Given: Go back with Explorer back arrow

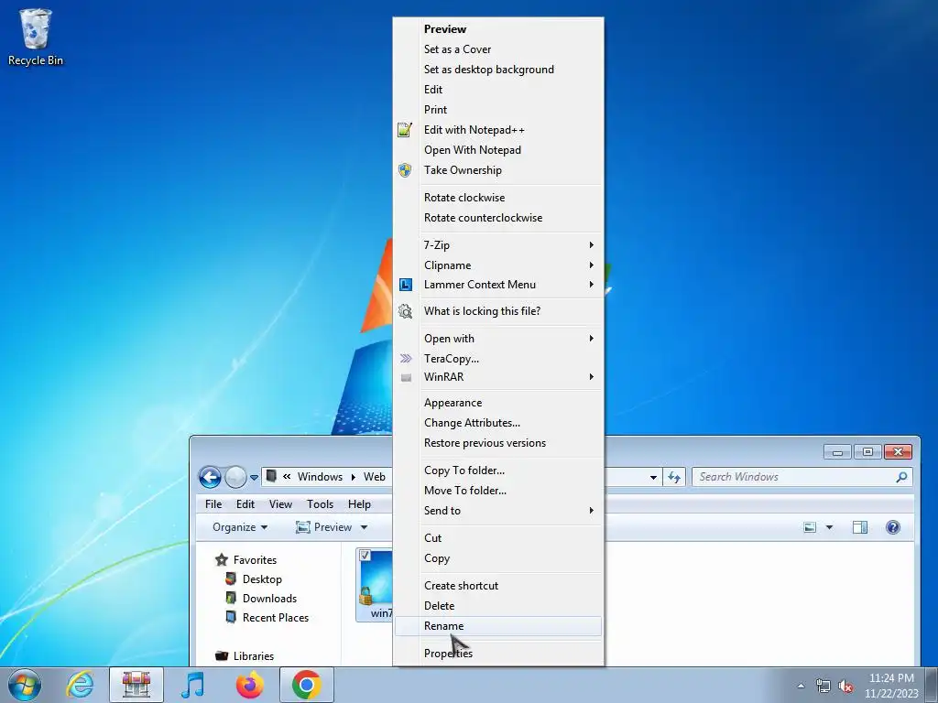Looking at the screenshot, I should click(210, 477).
